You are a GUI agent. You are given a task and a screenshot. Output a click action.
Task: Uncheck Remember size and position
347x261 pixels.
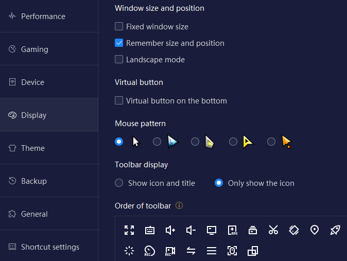coord(119,43)
